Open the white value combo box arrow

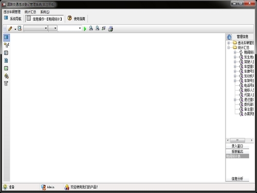coord(80,28)
